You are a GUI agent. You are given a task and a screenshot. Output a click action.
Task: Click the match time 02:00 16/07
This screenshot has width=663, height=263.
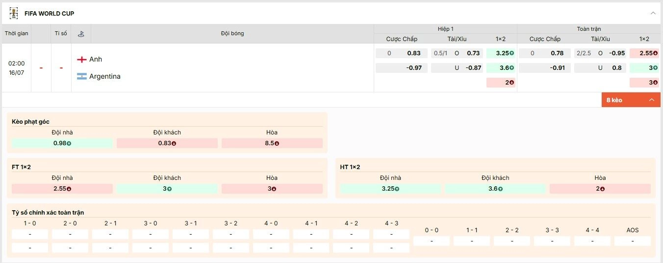[17, 68]
